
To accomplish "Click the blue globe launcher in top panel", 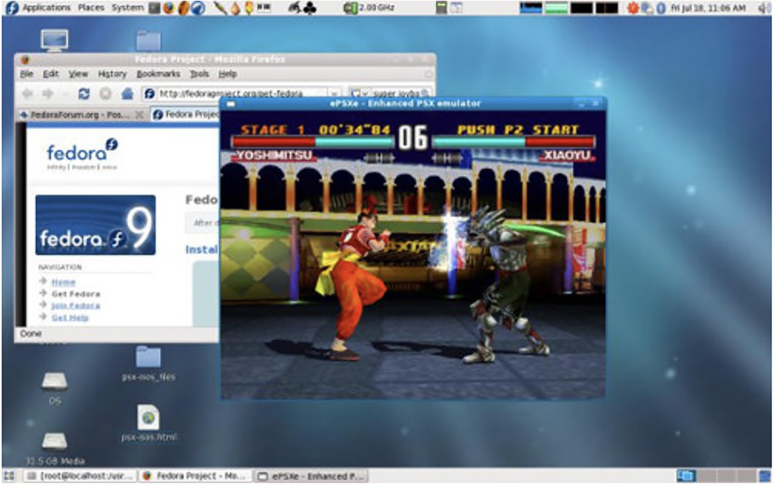I will point(198,8).
